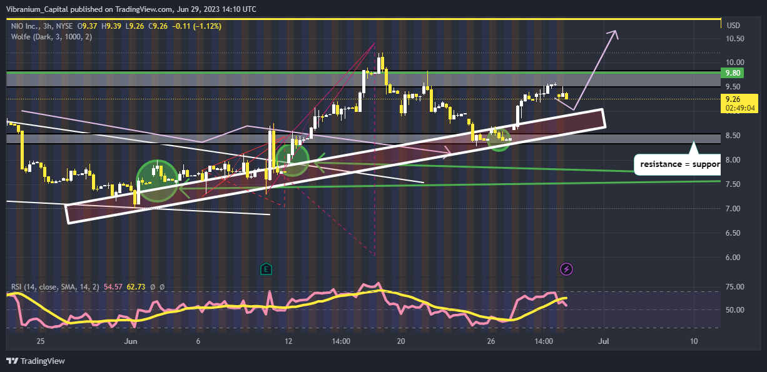Click the Jun label on time axis
The height and width of the screenshot is (372, 767).
(x=131, y=341)
